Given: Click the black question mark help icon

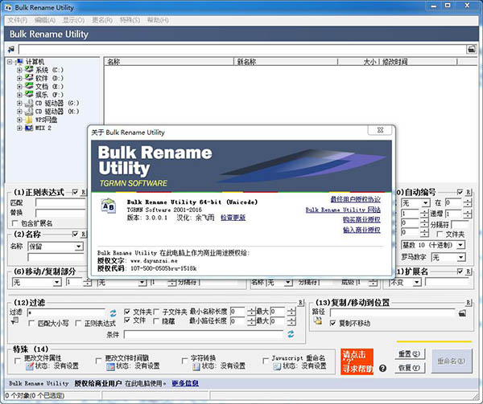Looking at the screenshot, I should click(382, 368).
